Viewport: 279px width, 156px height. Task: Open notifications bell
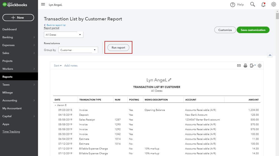(263, 5)
